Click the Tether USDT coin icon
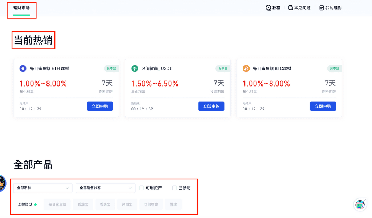 [135, 68]
